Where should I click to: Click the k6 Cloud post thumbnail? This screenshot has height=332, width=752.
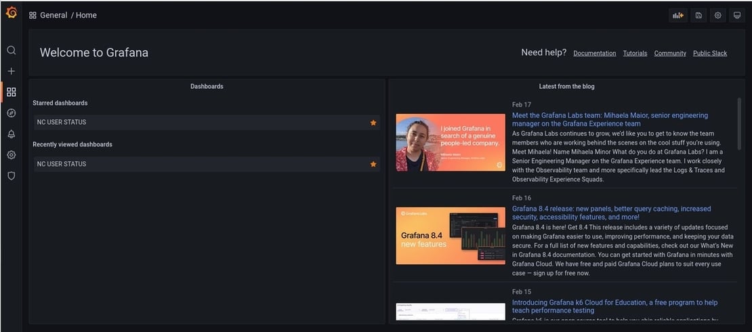(451, 312)
